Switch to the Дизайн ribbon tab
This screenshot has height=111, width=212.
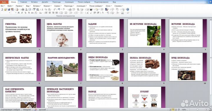(x=45, y=2)
